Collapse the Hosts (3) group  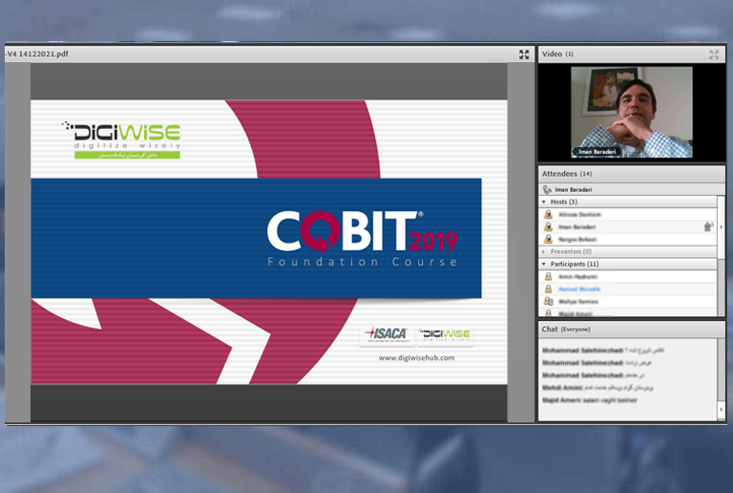[544, 202]
